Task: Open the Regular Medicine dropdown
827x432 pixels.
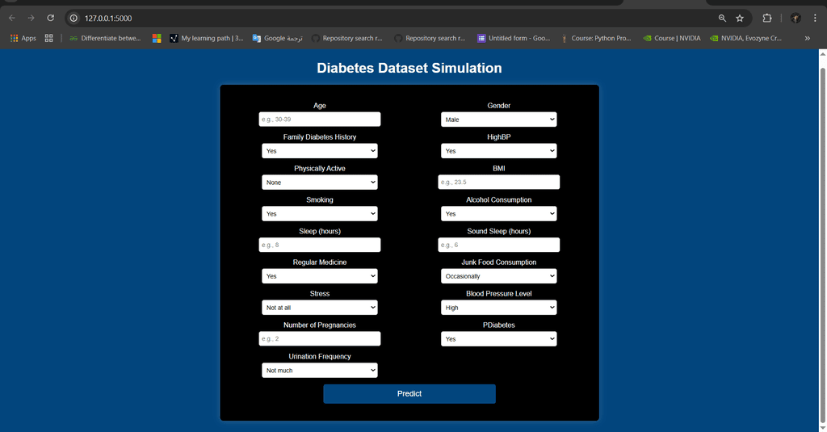Action: click(320, 276)
